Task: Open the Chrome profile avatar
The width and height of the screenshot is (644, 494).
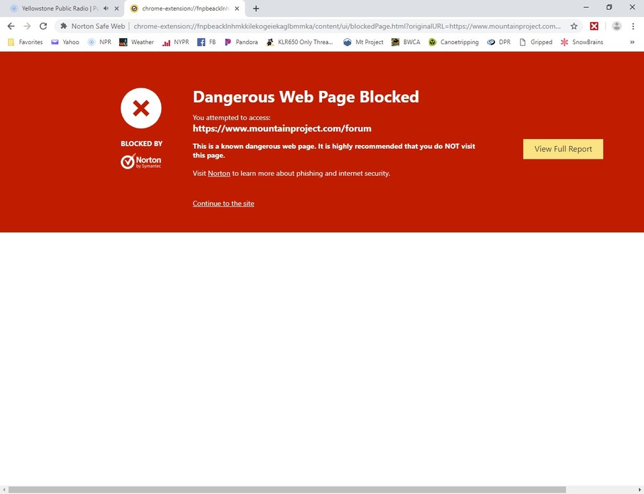Action: [616, 26]
